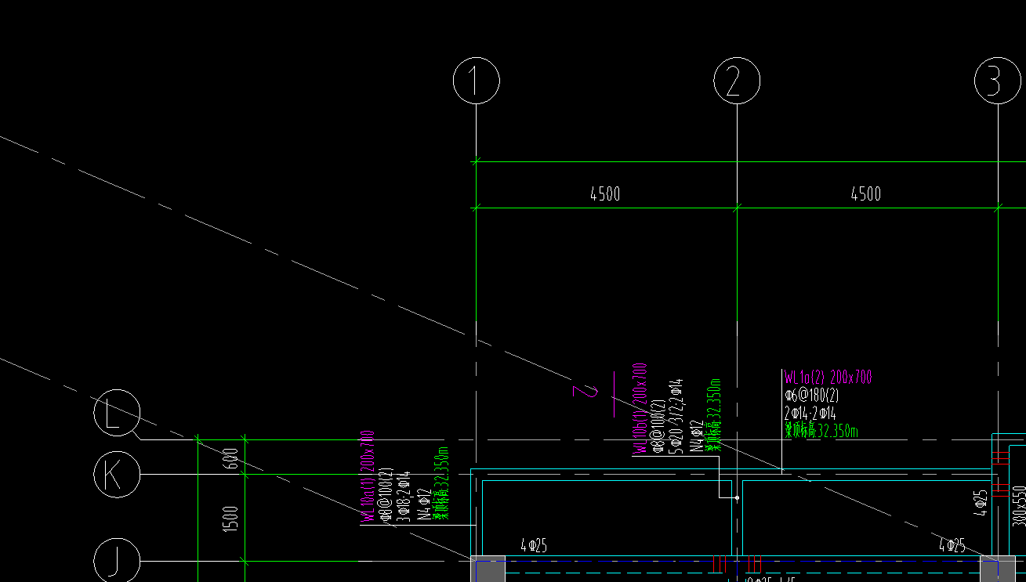Select N4Φ12 text beside the WL10b(1) label
1026x582 pixels.
[695, 437]
